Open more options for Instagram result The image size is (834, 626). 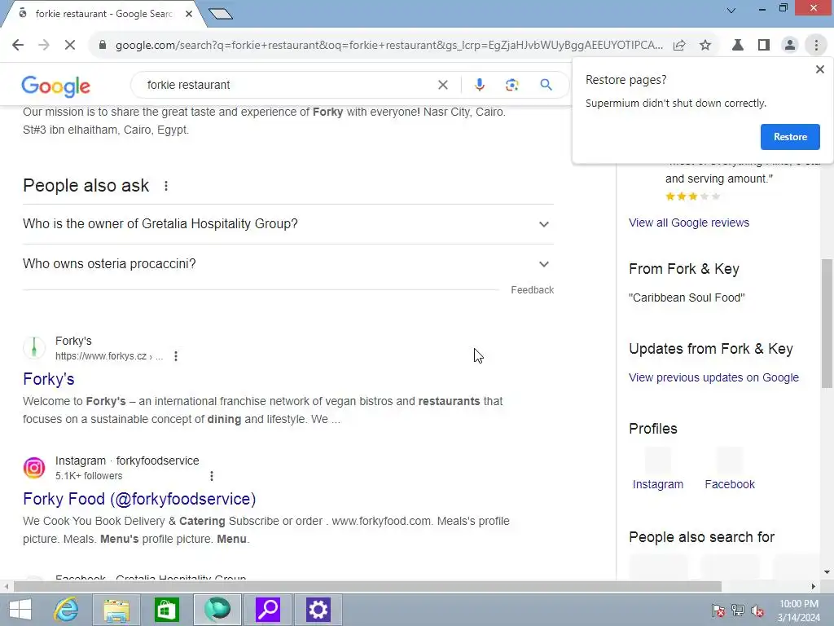click(x=212, y=476)
